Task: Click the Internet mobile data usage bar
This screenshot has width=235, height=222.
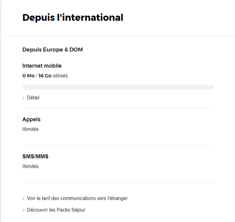Action: tap(118, 87)
